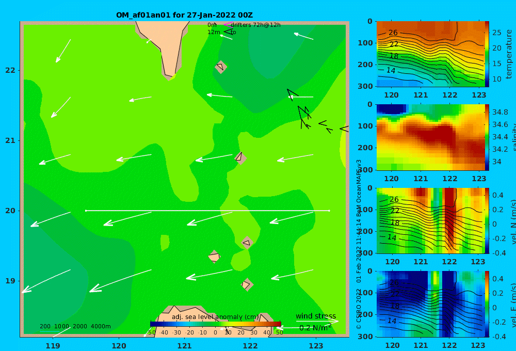Select the 'drifters 72h@12h' legend text
516x351 pixels.
click(x=255, y=25)
